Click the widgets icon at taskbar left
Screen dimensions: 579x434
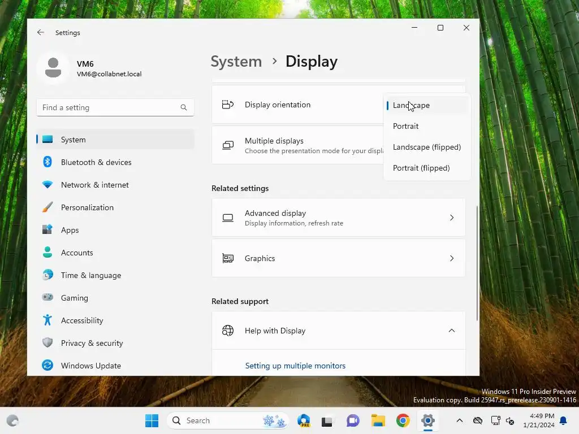coord(12,420)
